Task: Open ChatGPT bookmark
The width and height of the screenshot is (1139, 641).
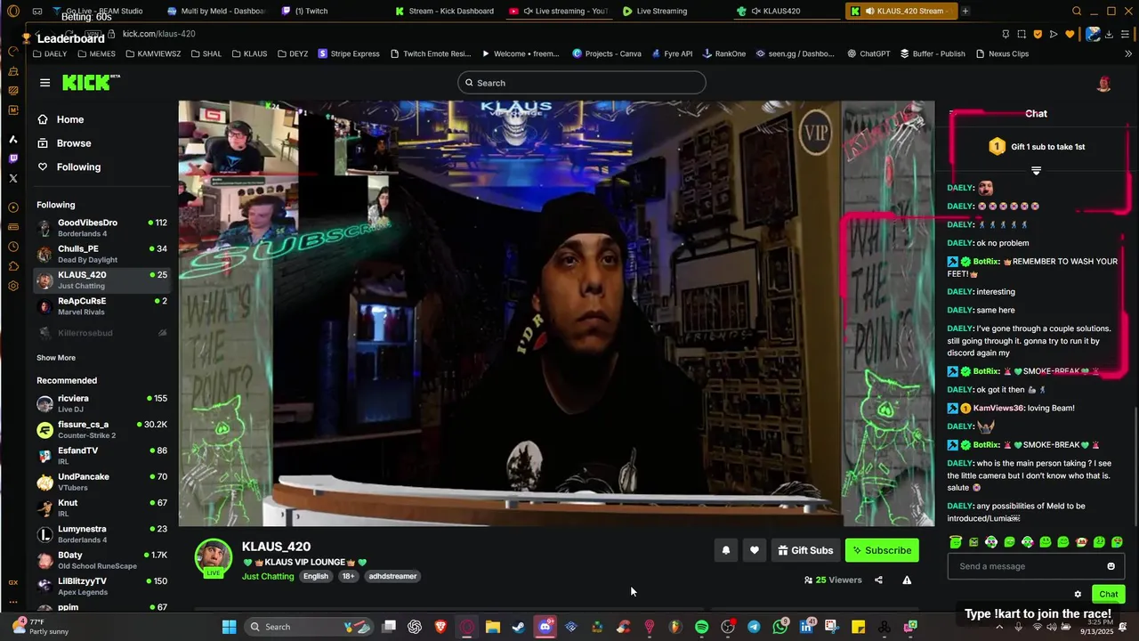Action: (868, 53)
